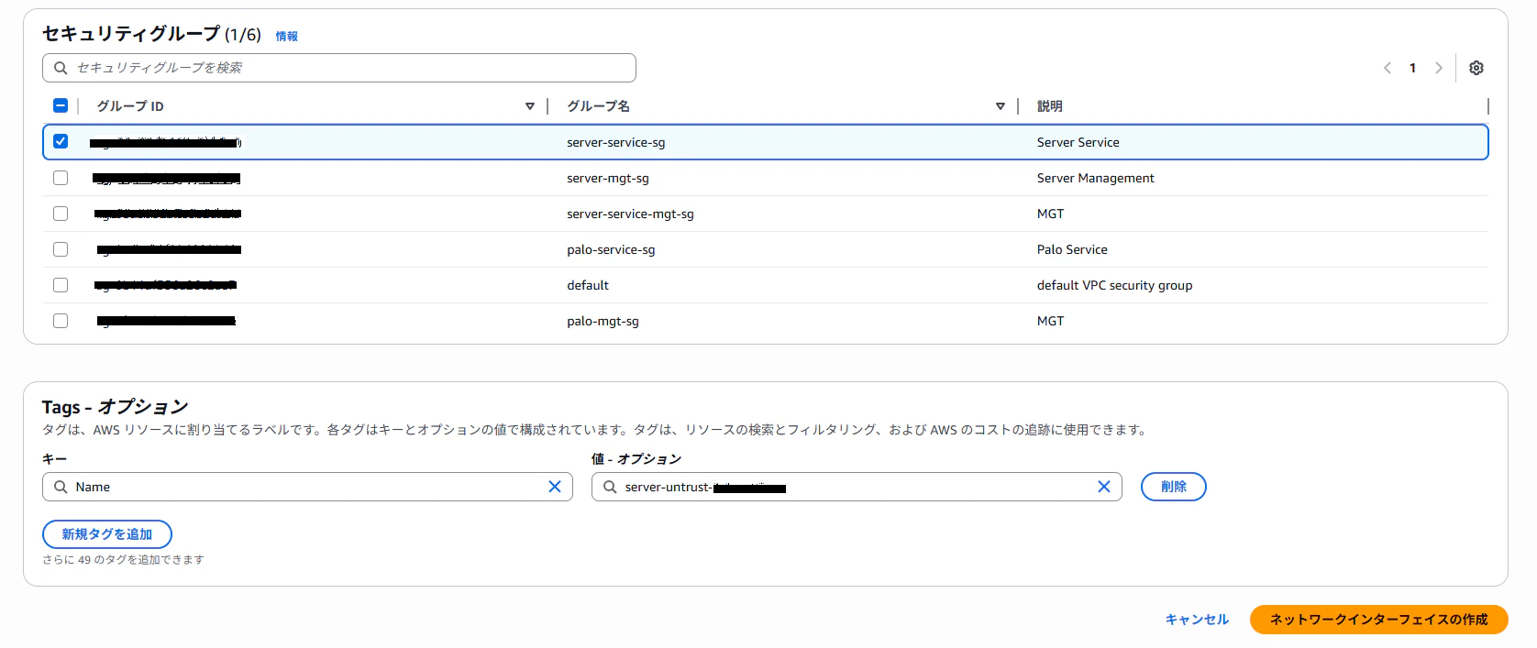Click the server-service-mgt-sg group name
Screen dimensions: 1537x648
[x=630, y=214]
